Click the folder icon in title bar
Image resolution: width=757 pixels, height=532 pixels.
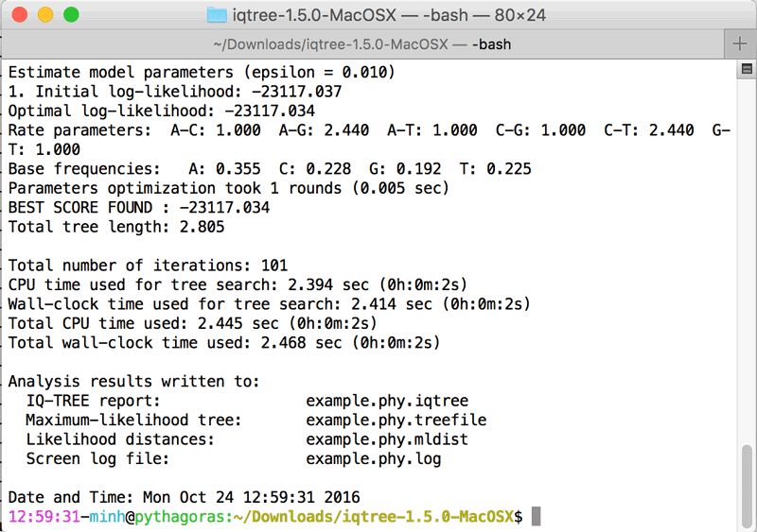(217, 15)
